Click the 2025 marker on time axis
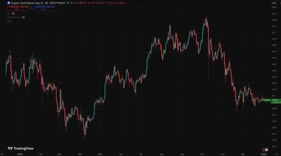The width and height of the screenshot is (281, 156). pyautogui.click(x=21, y=154)
